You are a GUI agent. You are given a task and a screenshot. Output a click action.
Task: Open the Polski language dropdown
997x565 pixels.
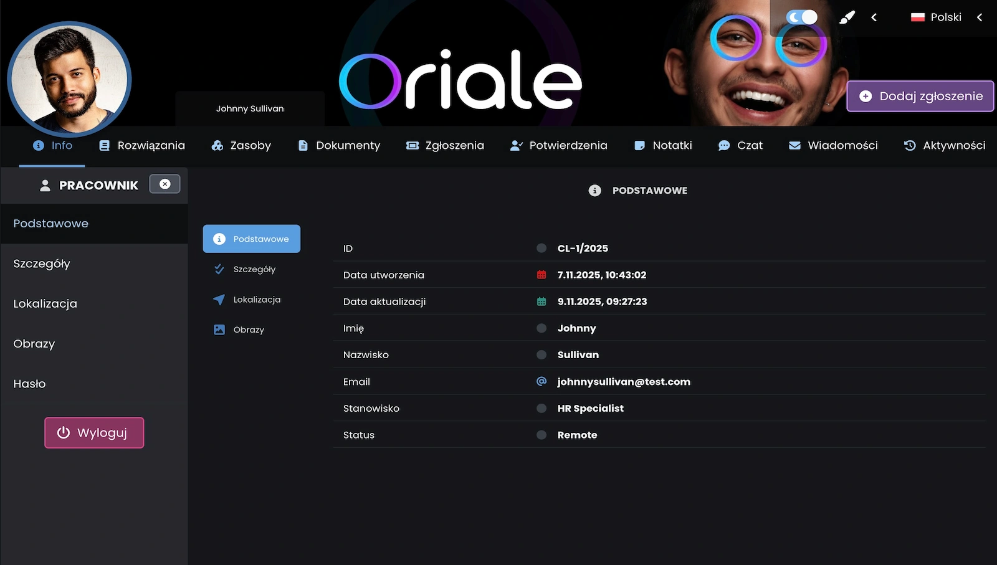[937, 17]
